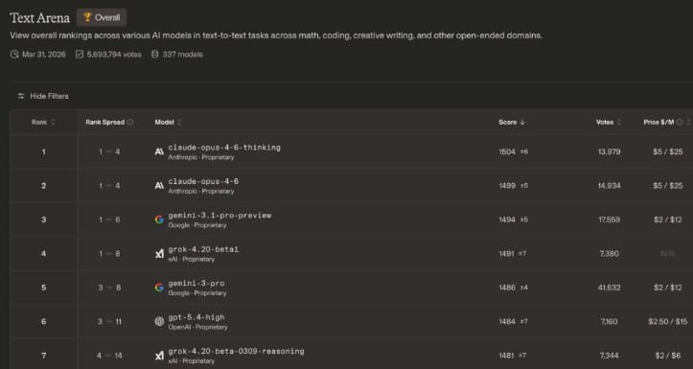Click rank spread 3–8 for gemini-3-pro

(109, 288)
